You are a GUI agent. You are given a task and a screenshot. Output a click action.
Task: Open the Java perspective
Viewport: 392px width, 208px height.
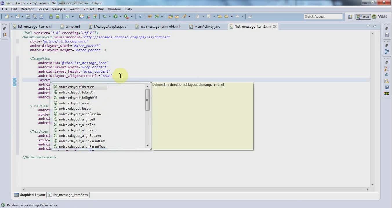(x=363, y=17)
